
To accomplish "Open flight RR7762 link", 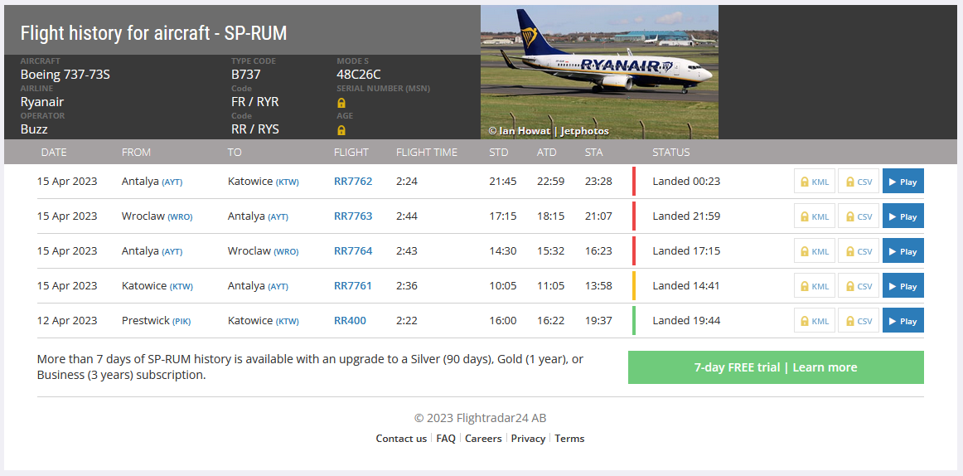I will [x=353, y=181].
